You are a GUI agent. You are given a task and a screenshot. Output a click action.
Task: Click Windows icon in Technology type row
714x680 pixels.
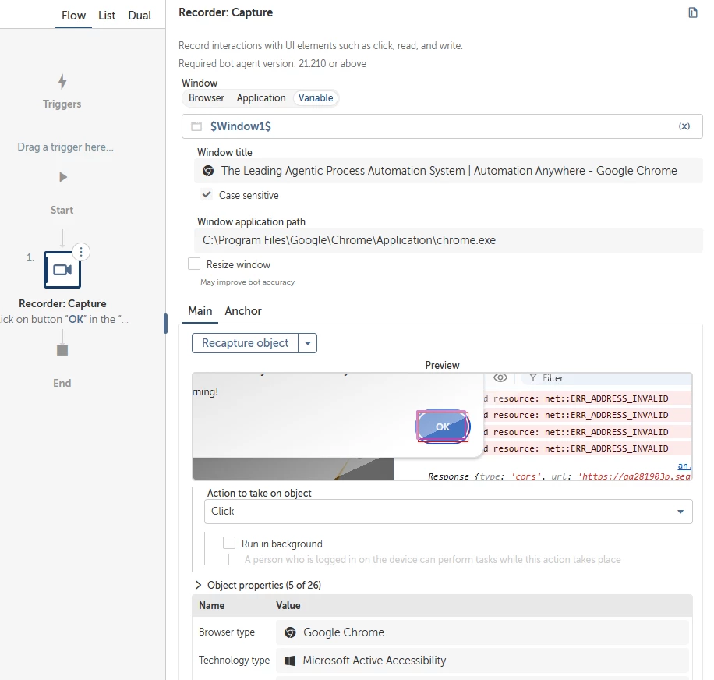[290, 661]
